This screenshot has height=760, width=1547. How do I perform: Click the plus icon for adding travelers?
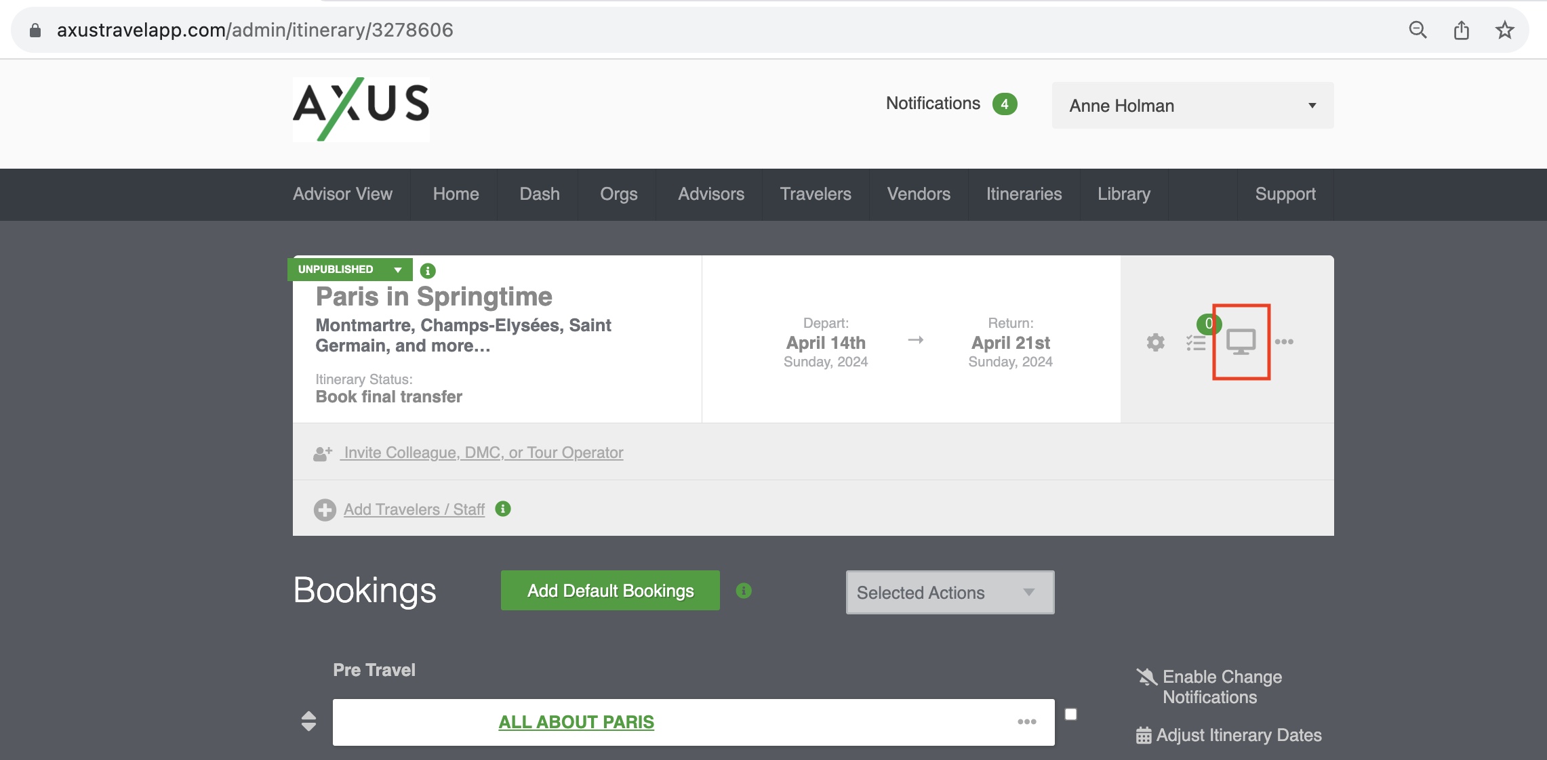pos(325,509)
